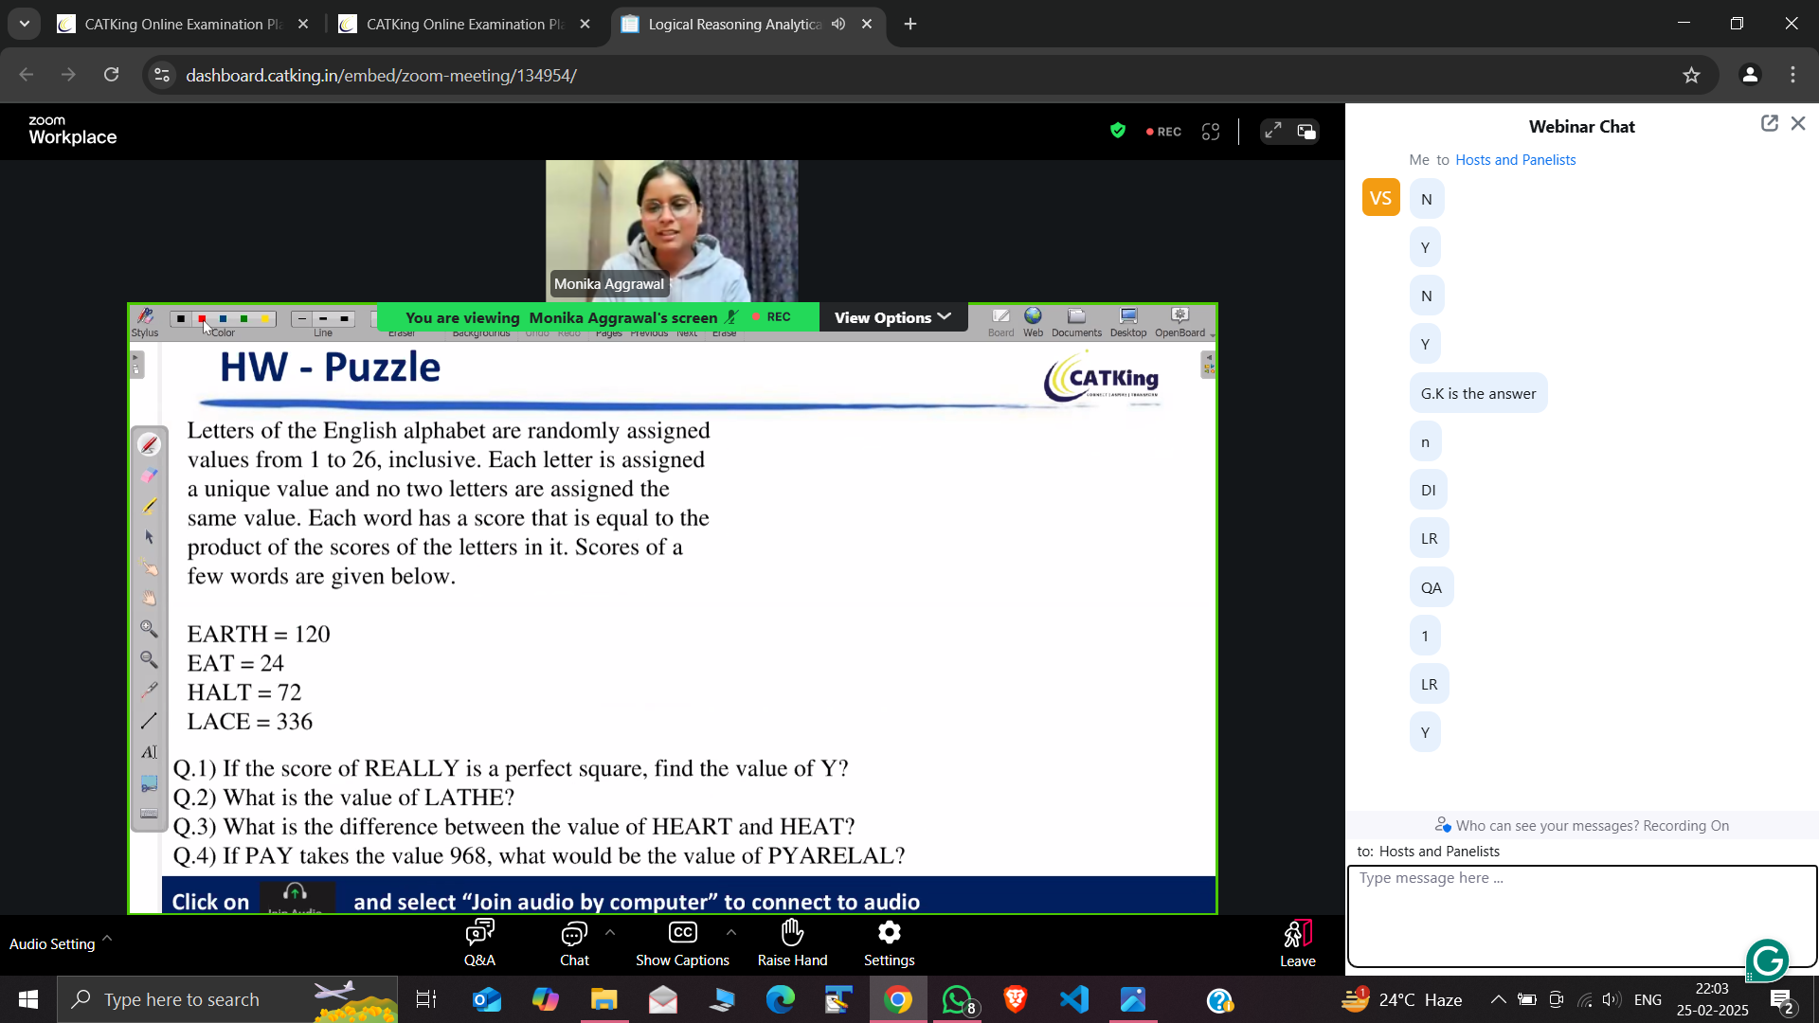Viewport: 1819px width, 1023px height.
Task: Open Zoom Settings
Action: [889, 943]
